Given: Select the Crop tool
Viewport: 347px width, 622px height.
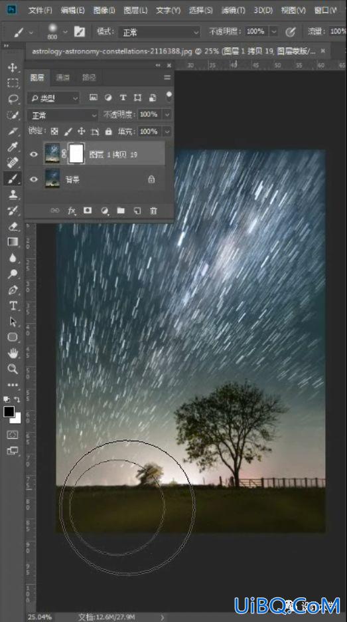Looking at the screenshot, I should point(13,131).
